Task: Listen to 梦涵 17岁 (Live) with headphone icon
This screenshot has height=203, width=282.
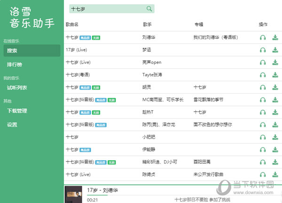Action: click(x=263, y=50)
